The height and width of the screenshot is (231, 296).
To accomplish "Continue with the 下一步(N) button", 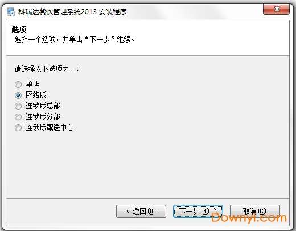I will (x=198, y=211).
